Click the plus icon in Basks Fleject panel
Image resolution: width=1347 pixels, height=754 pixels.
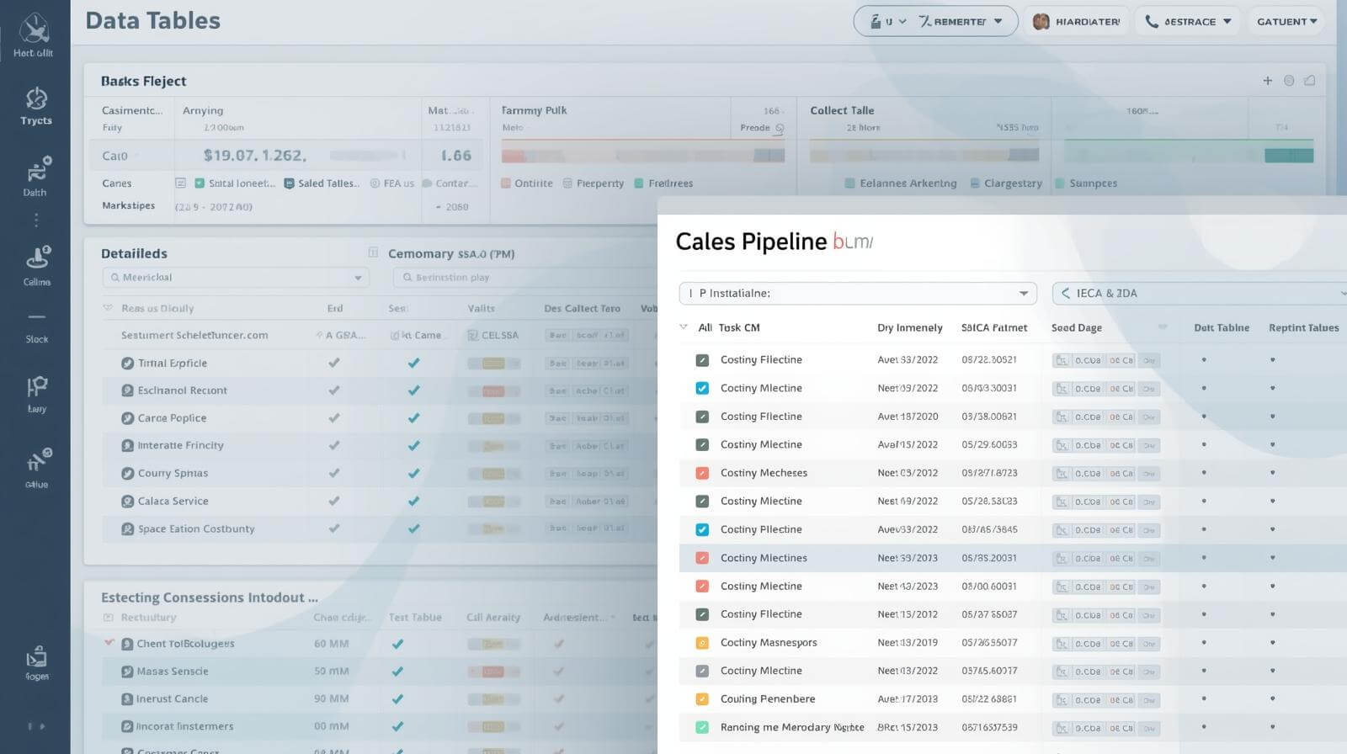click(x=1267, y=81)
